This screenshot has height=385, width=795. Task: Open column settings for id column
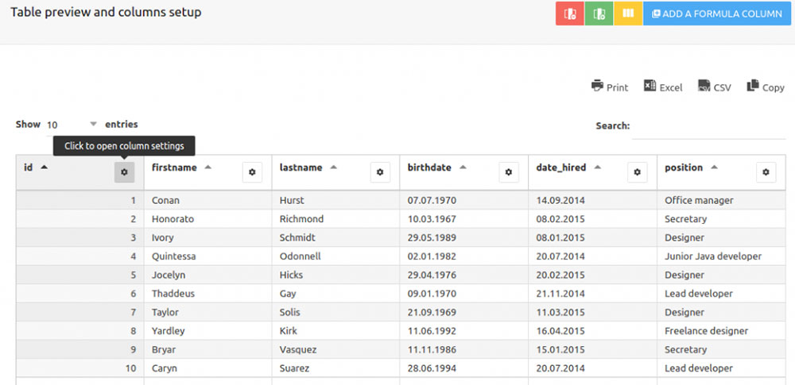pos(124,172)
